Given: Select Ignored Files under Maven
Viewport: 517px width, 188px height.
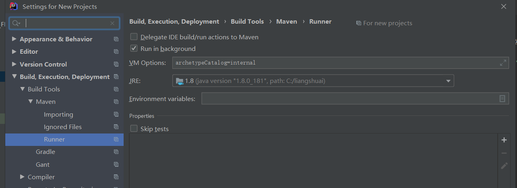Looking at the screenshot, I should click(x=63, y=127).
